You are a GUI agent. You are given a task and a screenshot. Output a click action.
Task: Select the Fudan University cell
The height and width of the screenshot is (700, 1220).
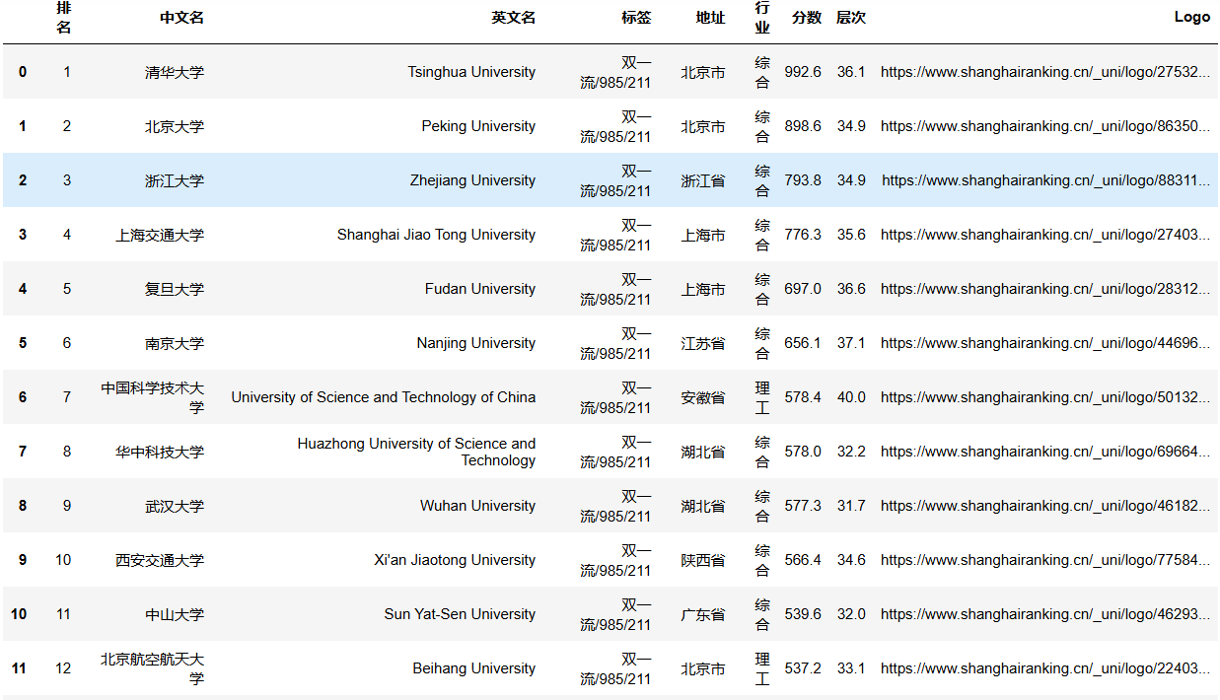click(x=480, y=289)
